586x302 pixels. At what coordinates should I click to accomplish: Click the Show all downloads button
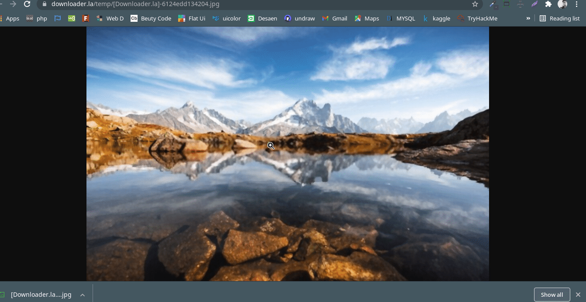click(x=552, y=295)
